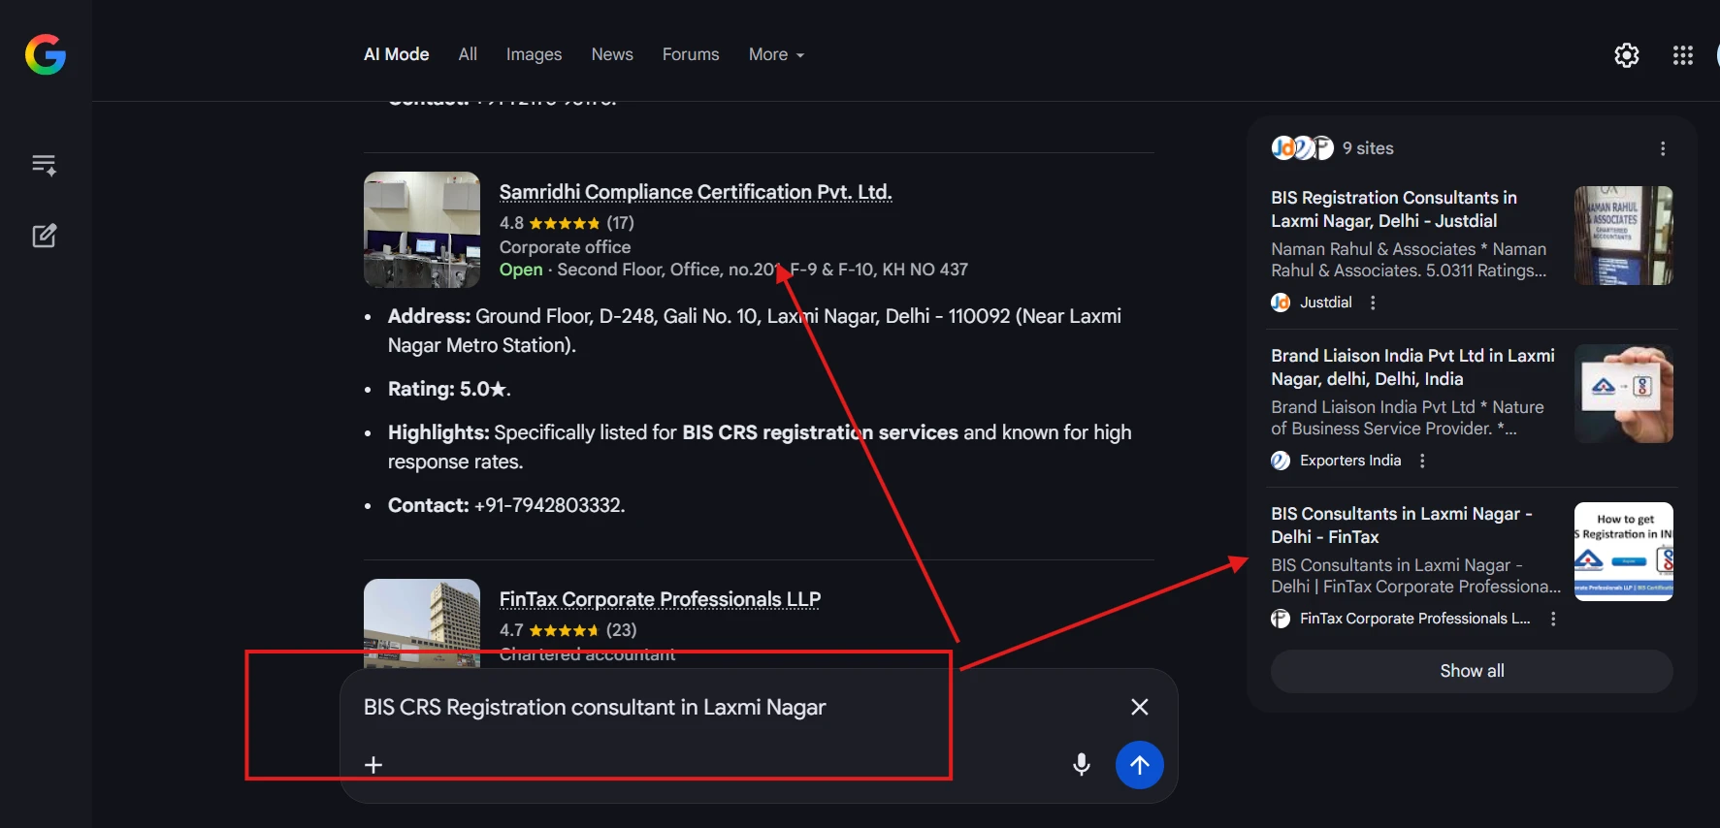Screen dimensions: 1720x828
Task: Submit query with blue arrow button
Action: (1140, 765)
